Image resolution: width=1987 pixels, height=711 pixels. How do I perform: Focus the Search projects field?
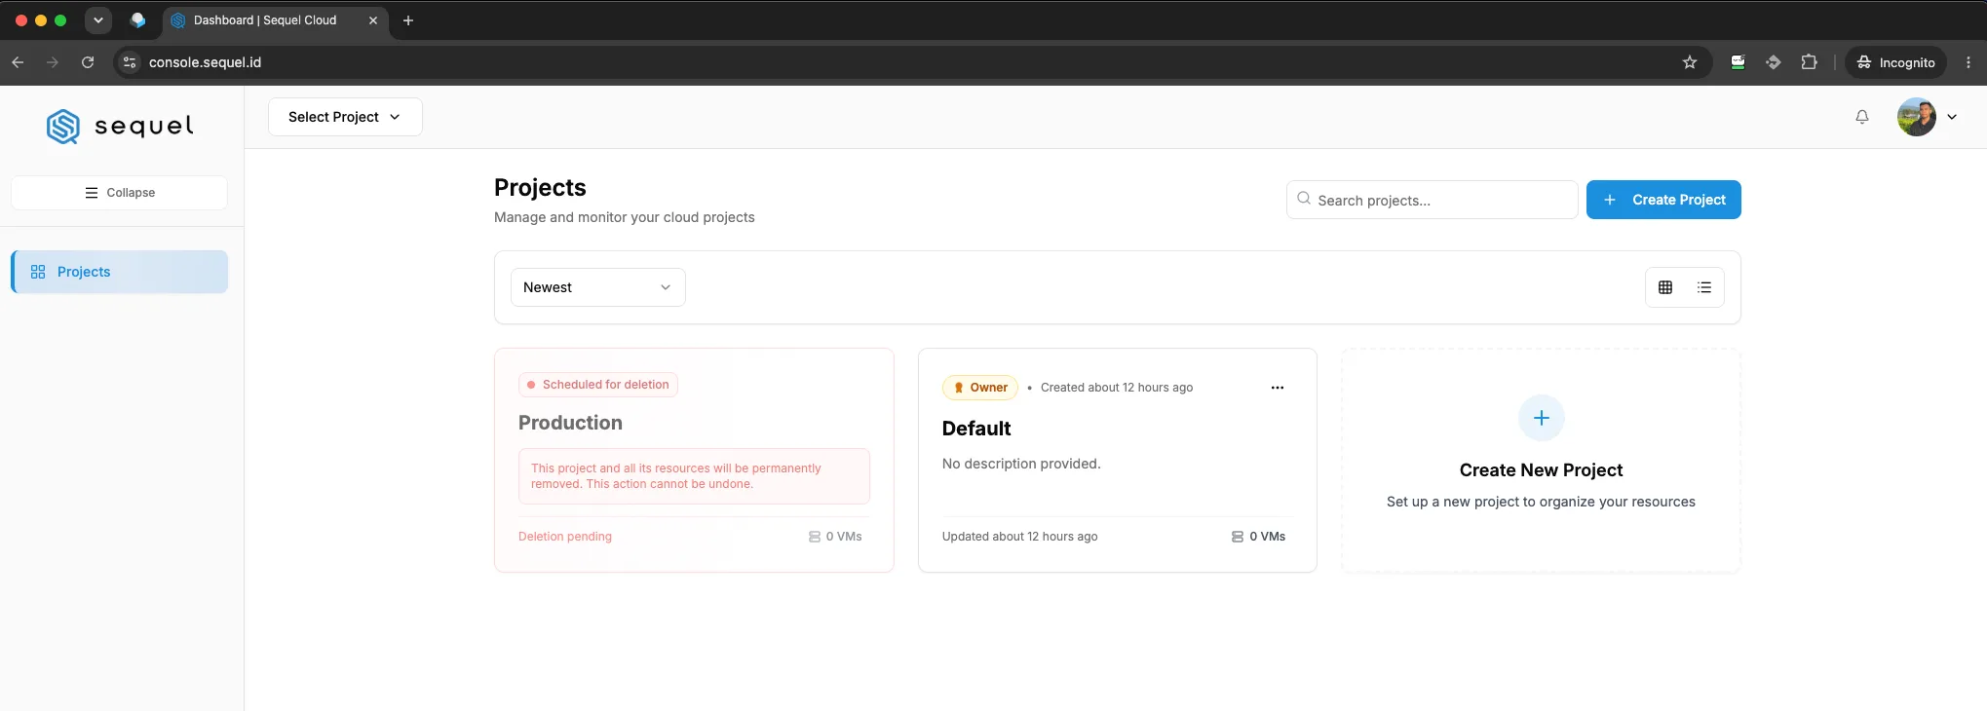[1433, 200]
